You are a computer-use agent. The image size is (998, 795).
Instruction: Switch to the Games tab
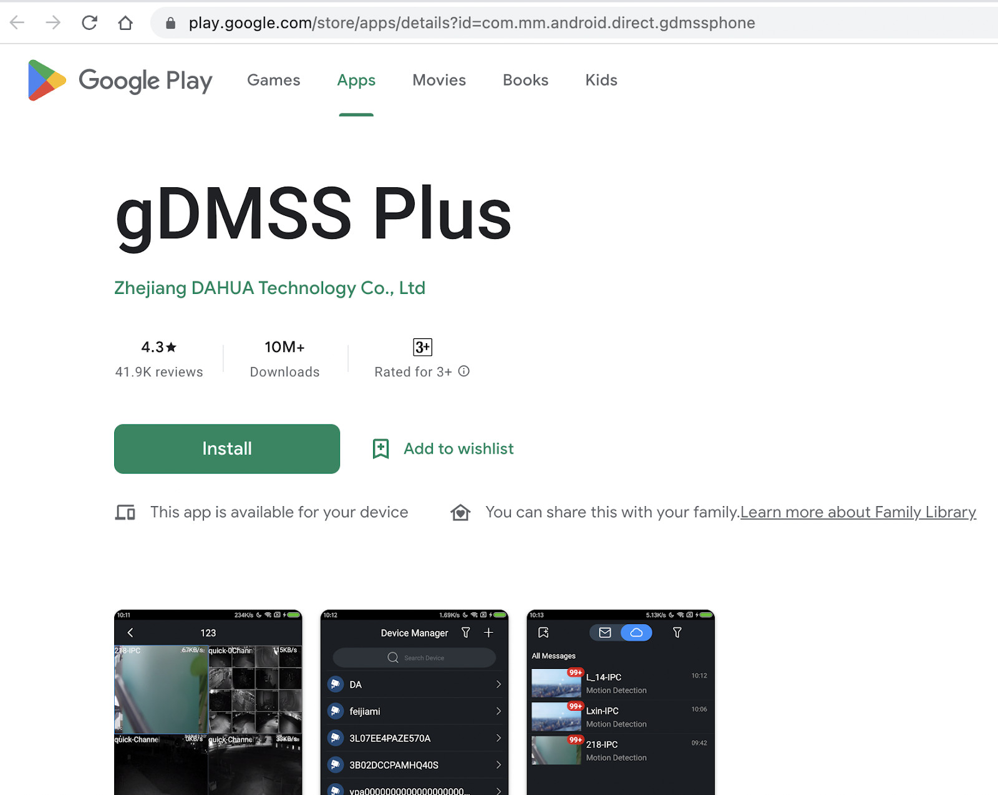pos(273,80)
